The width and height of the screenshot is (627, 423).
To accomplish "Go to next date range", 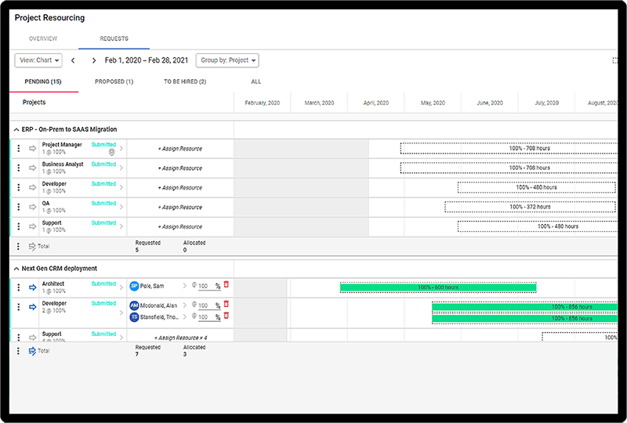I will (94, 60).
